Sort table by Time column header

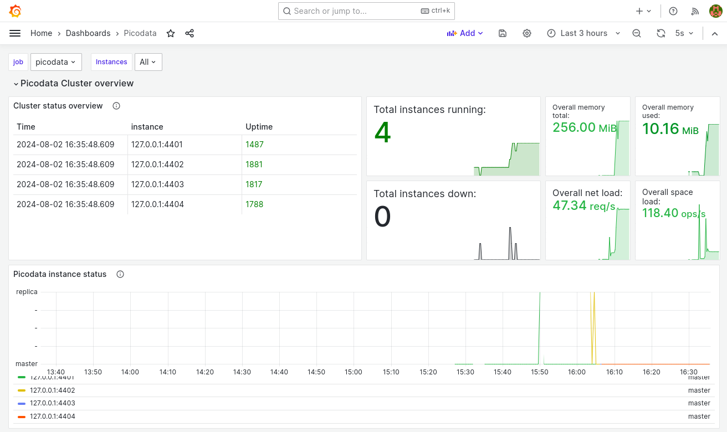26,127
